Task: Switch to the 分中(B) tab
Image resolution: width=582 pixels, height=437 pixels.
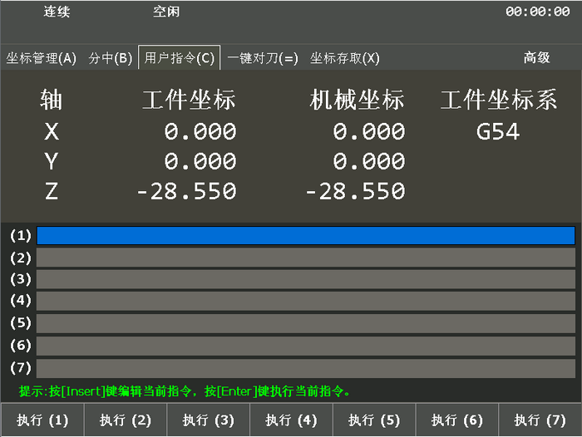Action: pos(111,58)
